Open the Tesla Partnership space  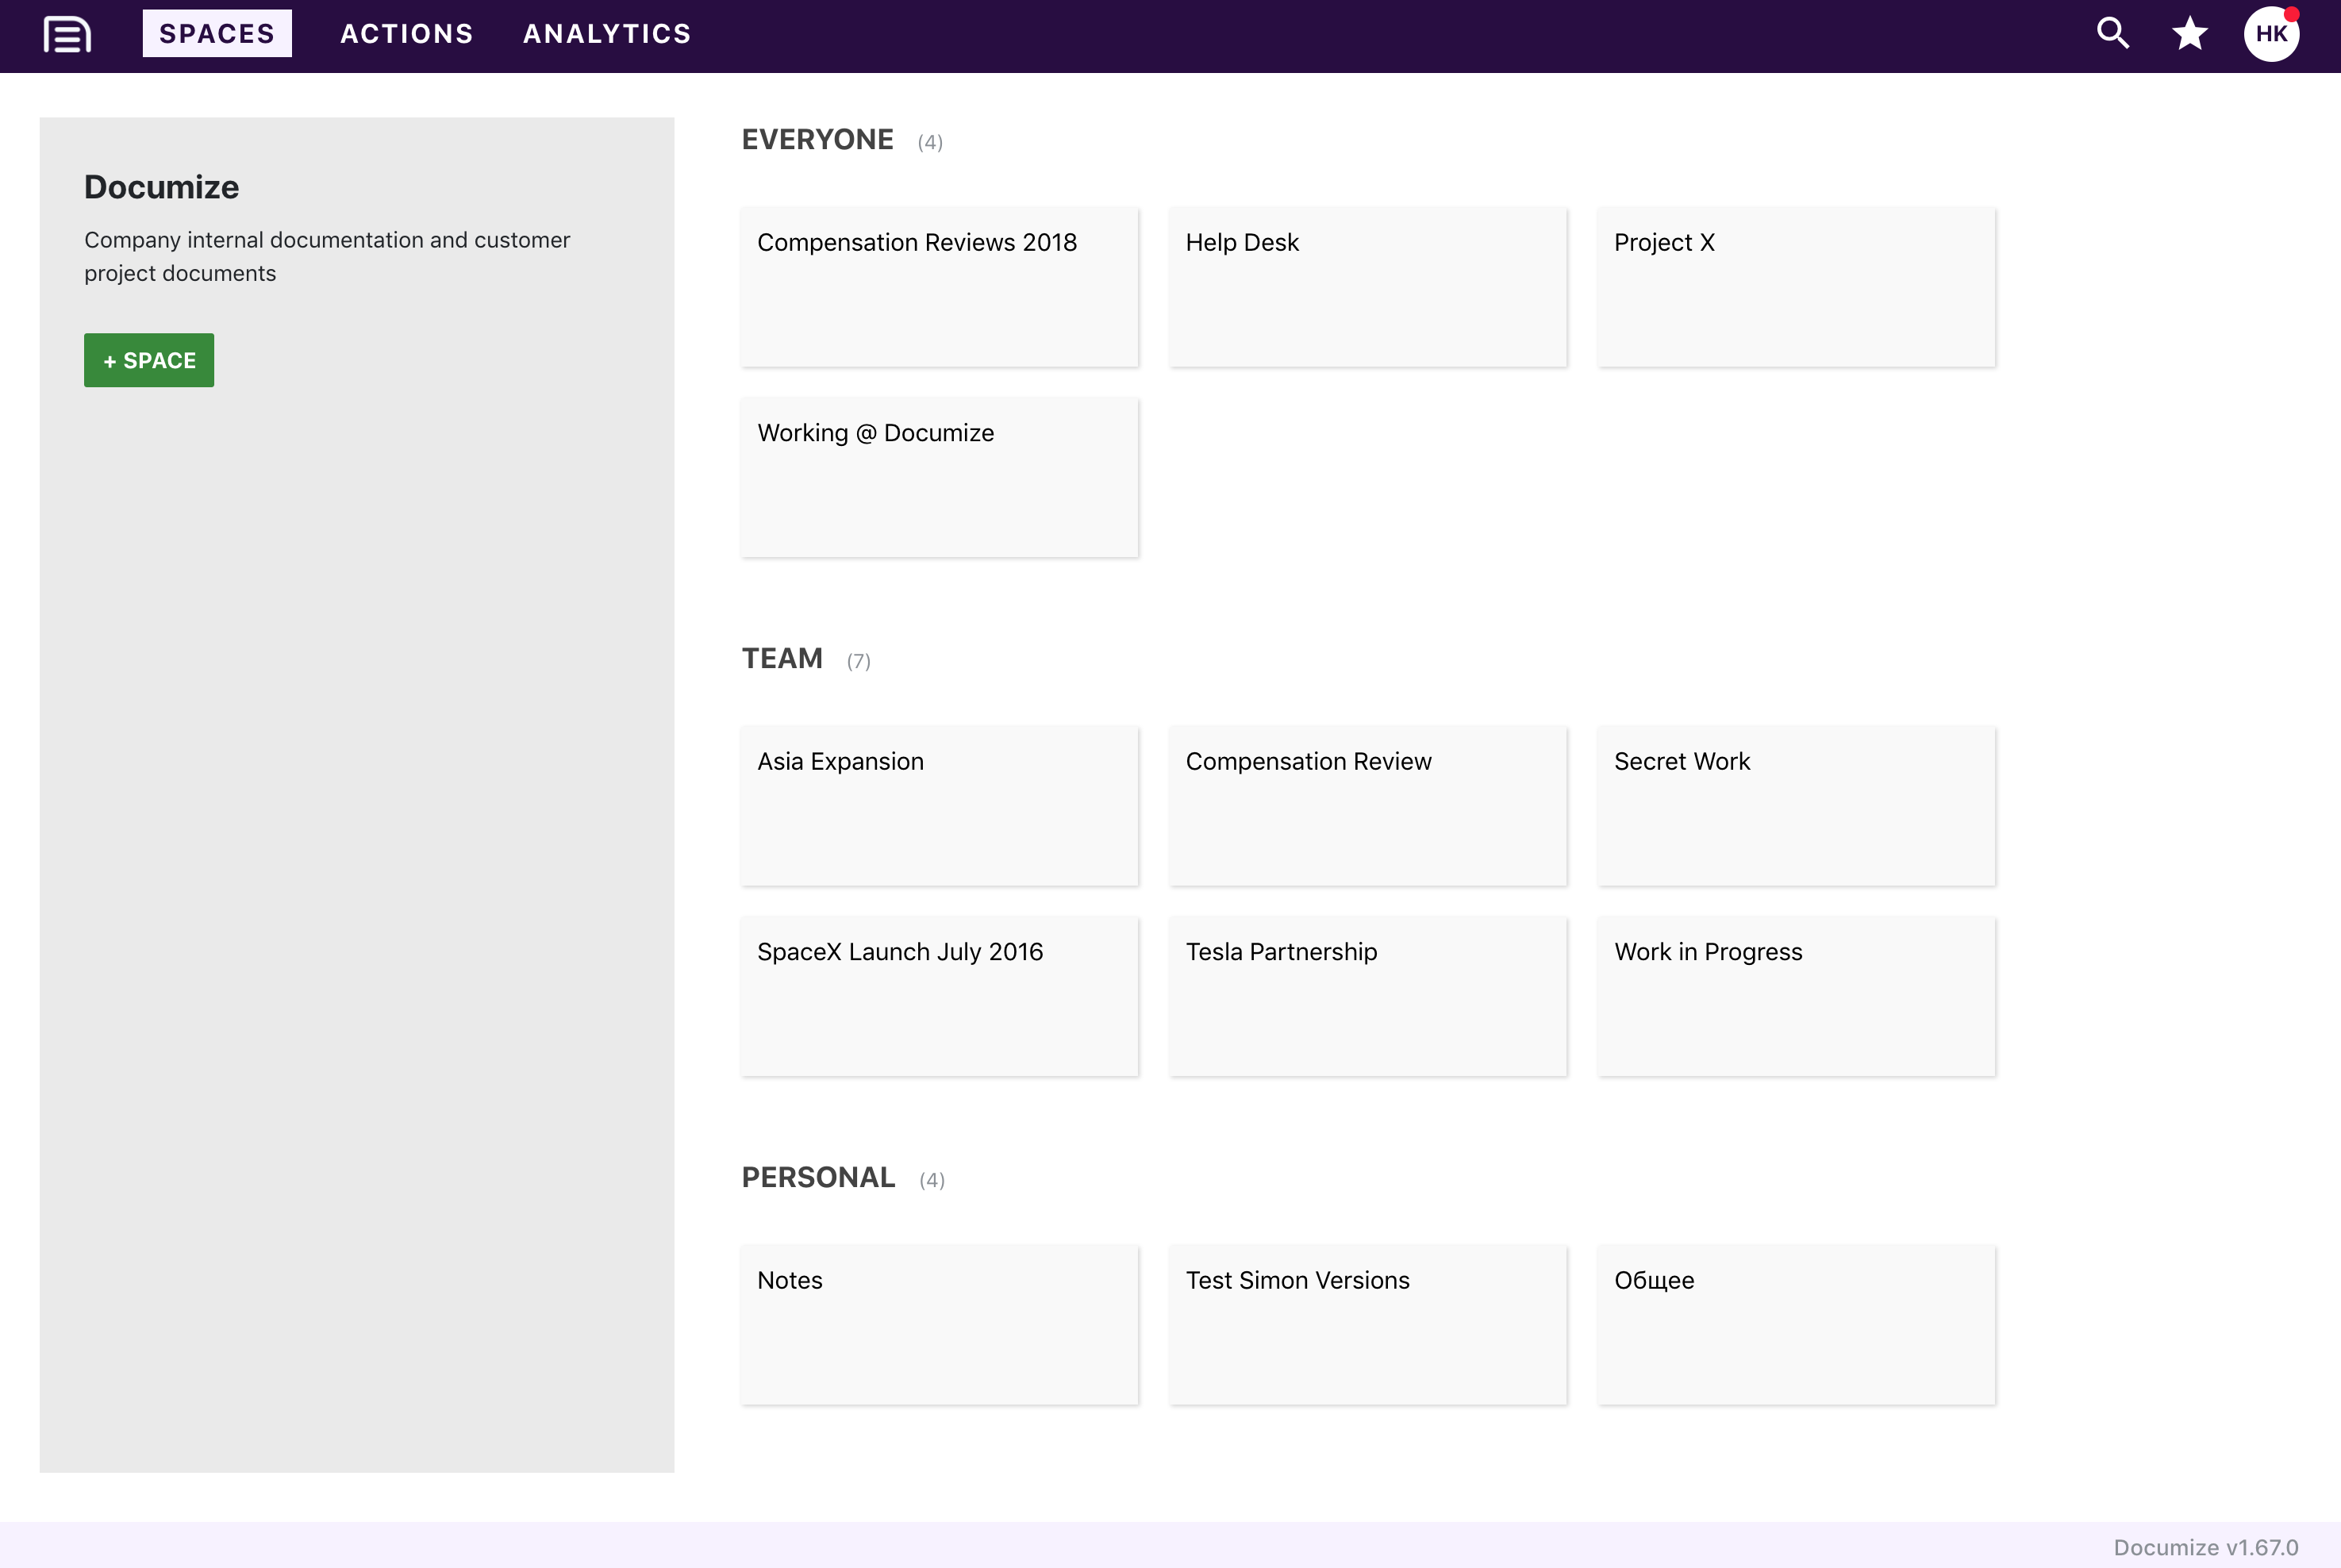[1368, 996]
